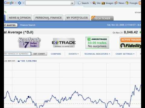Screen dimensions: 145x108
Task: Open the News icon in Google toolbar
Action: (x=116, y=3)
